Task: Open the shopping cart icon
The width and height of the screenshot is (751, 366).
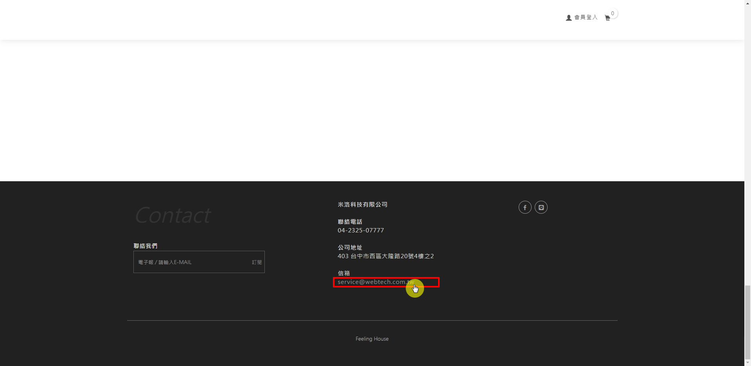Action: [607, 18]
